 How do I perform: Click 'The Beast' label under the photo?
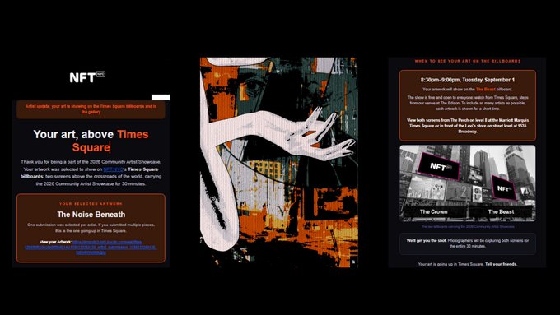(501, 211)
